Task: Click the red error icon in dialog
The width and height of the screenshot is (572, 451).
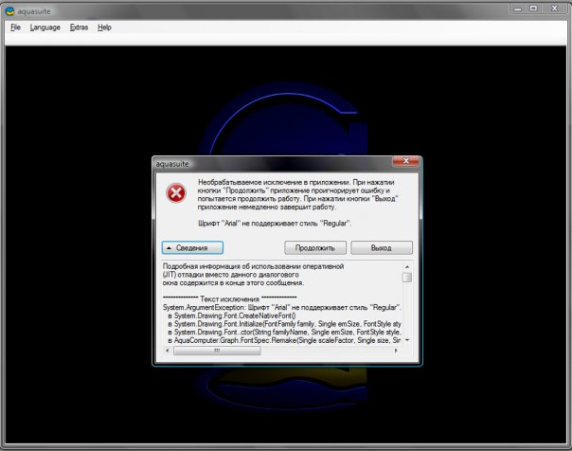Action: pyautogui.click(x=176, y=192)
